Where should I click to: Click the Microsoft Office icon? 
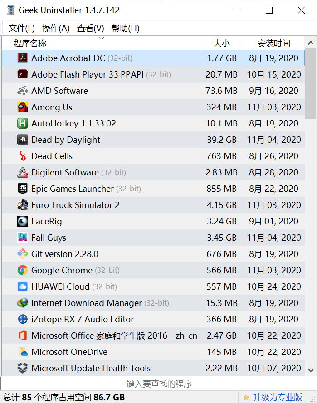(x=23, y=335)
